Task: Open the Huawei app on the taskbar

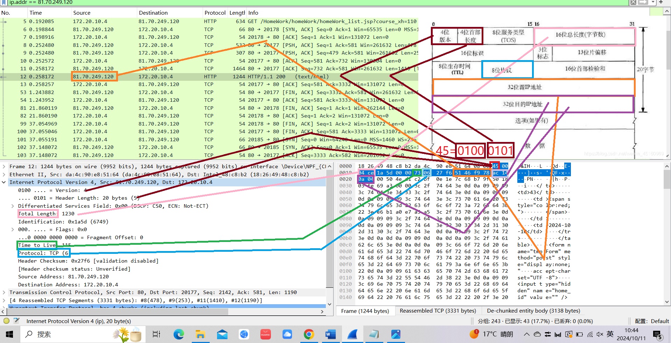Action: coord(265,334)
